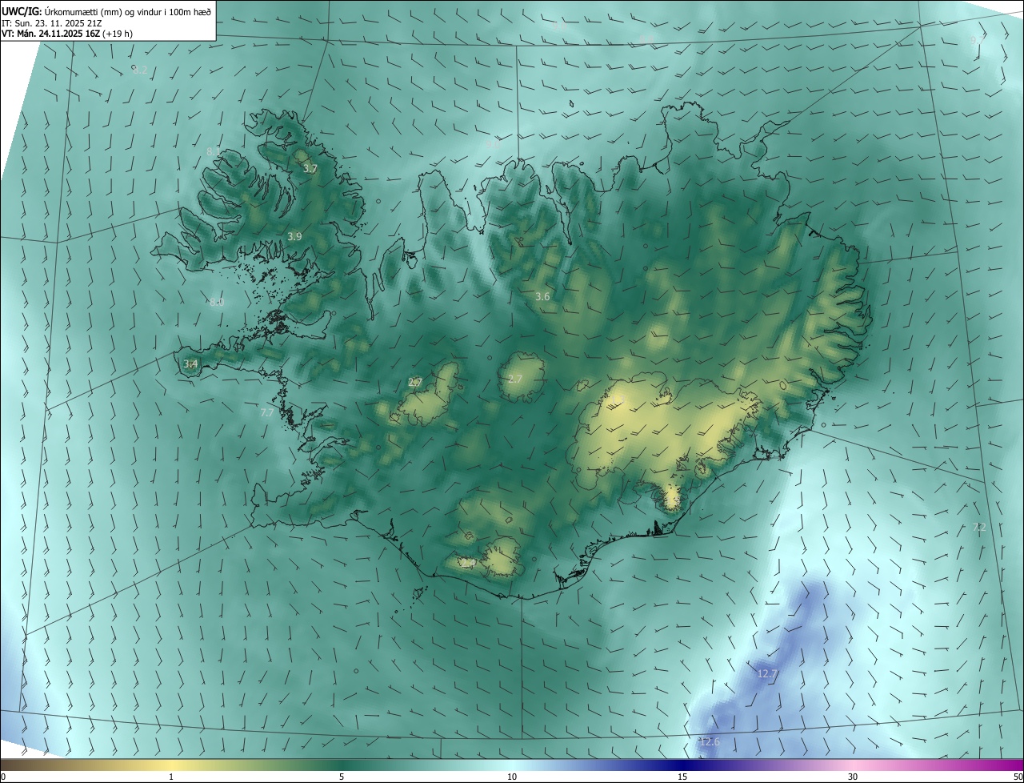Click the 10 tick on the color scale
Image resolution: width=1024 pixels, height=783 pixels.
[x=512, y=777]
